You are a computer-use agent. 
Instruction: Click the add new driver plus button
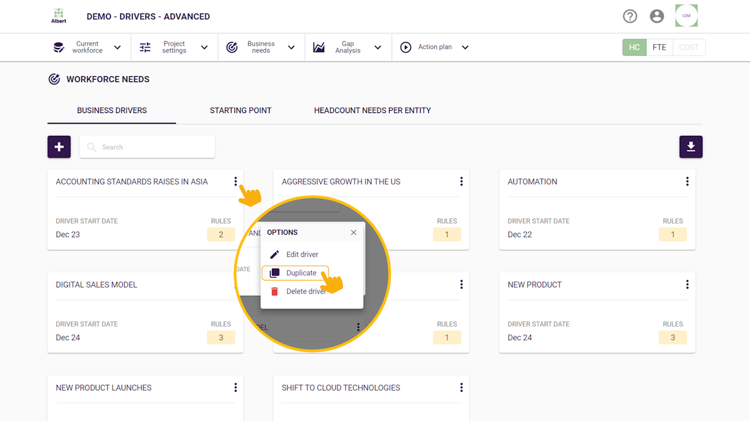[x=59, y=147]
